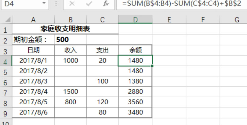Click the fill handle of cell D4
247x125 pixels.
[x=152, y=66]
